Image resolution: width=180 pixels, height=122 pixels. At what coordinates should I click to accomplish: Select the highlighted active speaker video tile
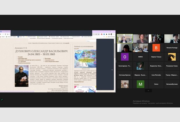coord(125,39)
